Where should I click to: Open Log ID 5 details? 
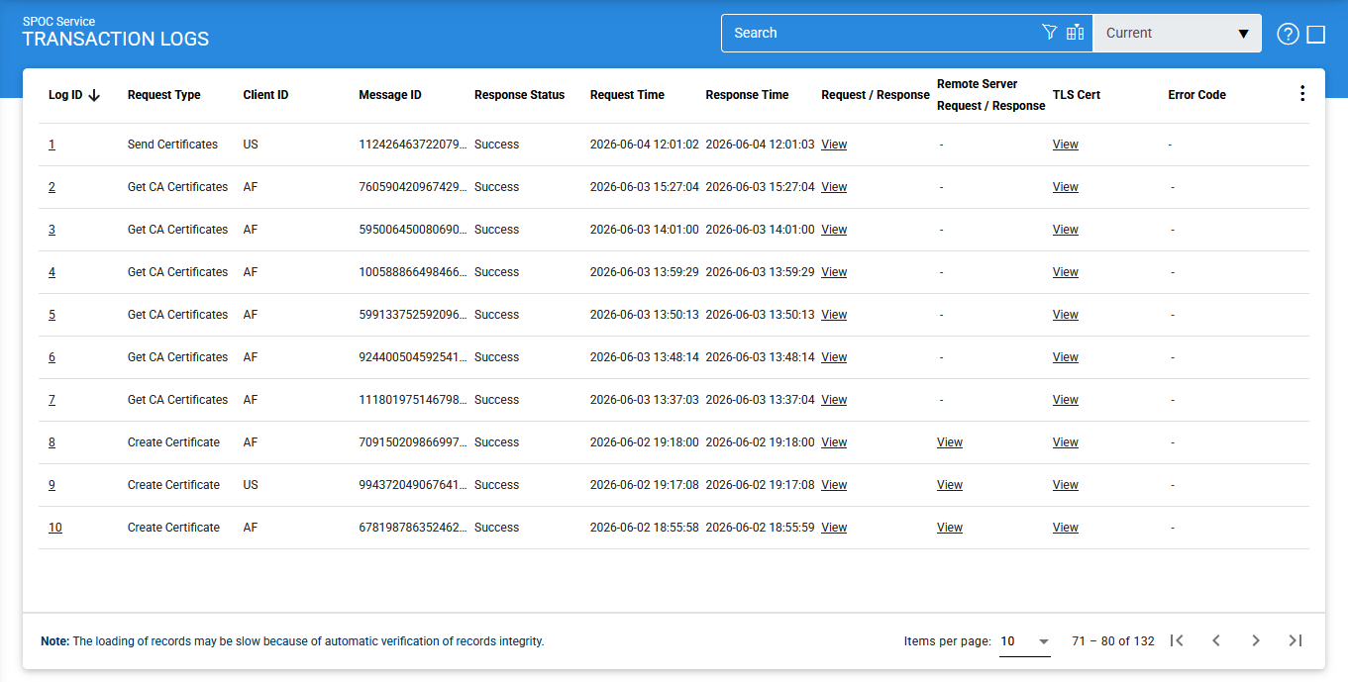point(52,315)
